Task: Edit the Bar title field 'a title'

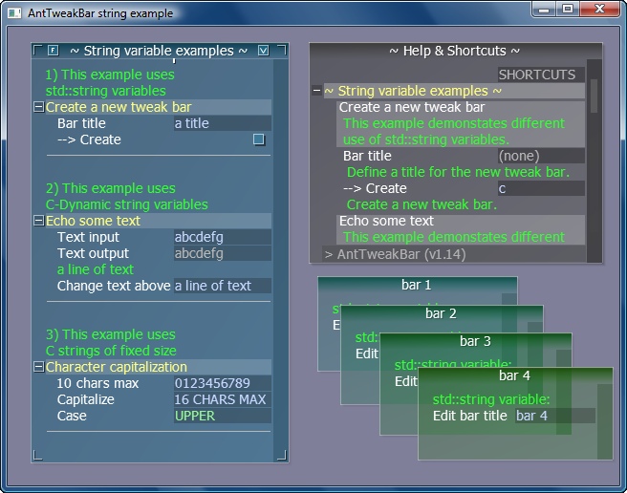Action: point(223,123)
